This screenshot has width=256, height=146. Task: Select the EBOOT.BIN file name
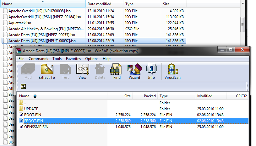[34, 121]
